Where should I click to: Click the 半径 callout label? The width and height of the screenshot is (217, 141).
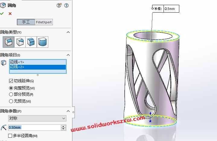158,9
